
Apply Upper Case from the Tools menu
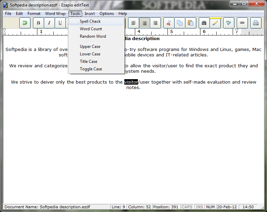(x=96, y=47)
